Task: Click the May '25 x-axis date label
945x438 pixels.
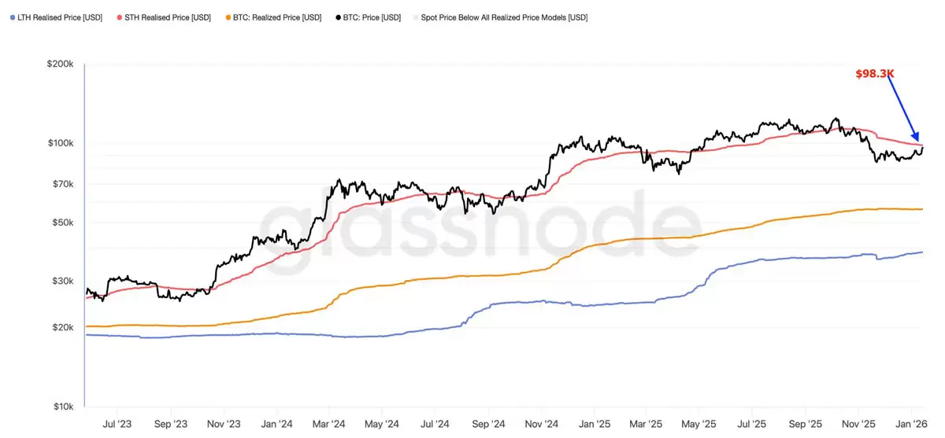Action: (697, 423)
